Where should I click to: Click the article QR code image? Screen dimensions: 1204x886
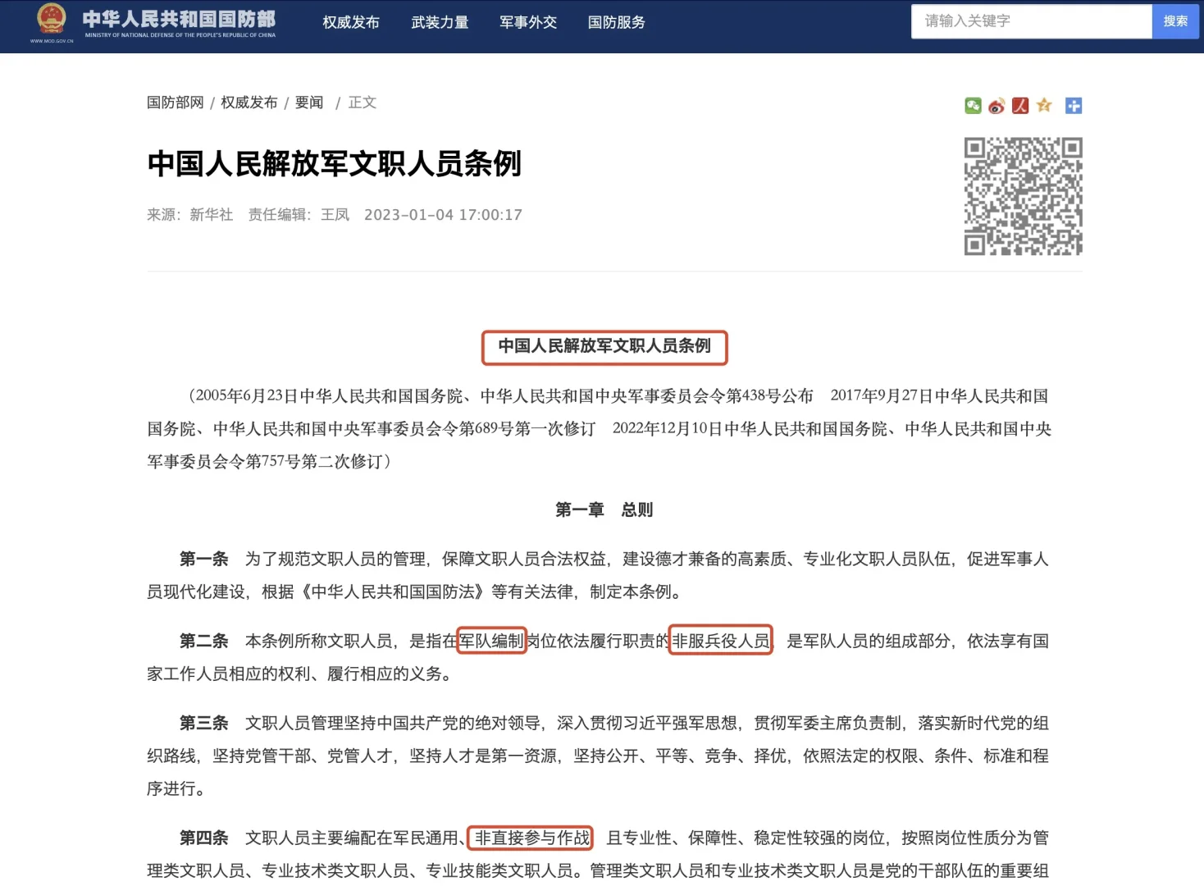1024,196
